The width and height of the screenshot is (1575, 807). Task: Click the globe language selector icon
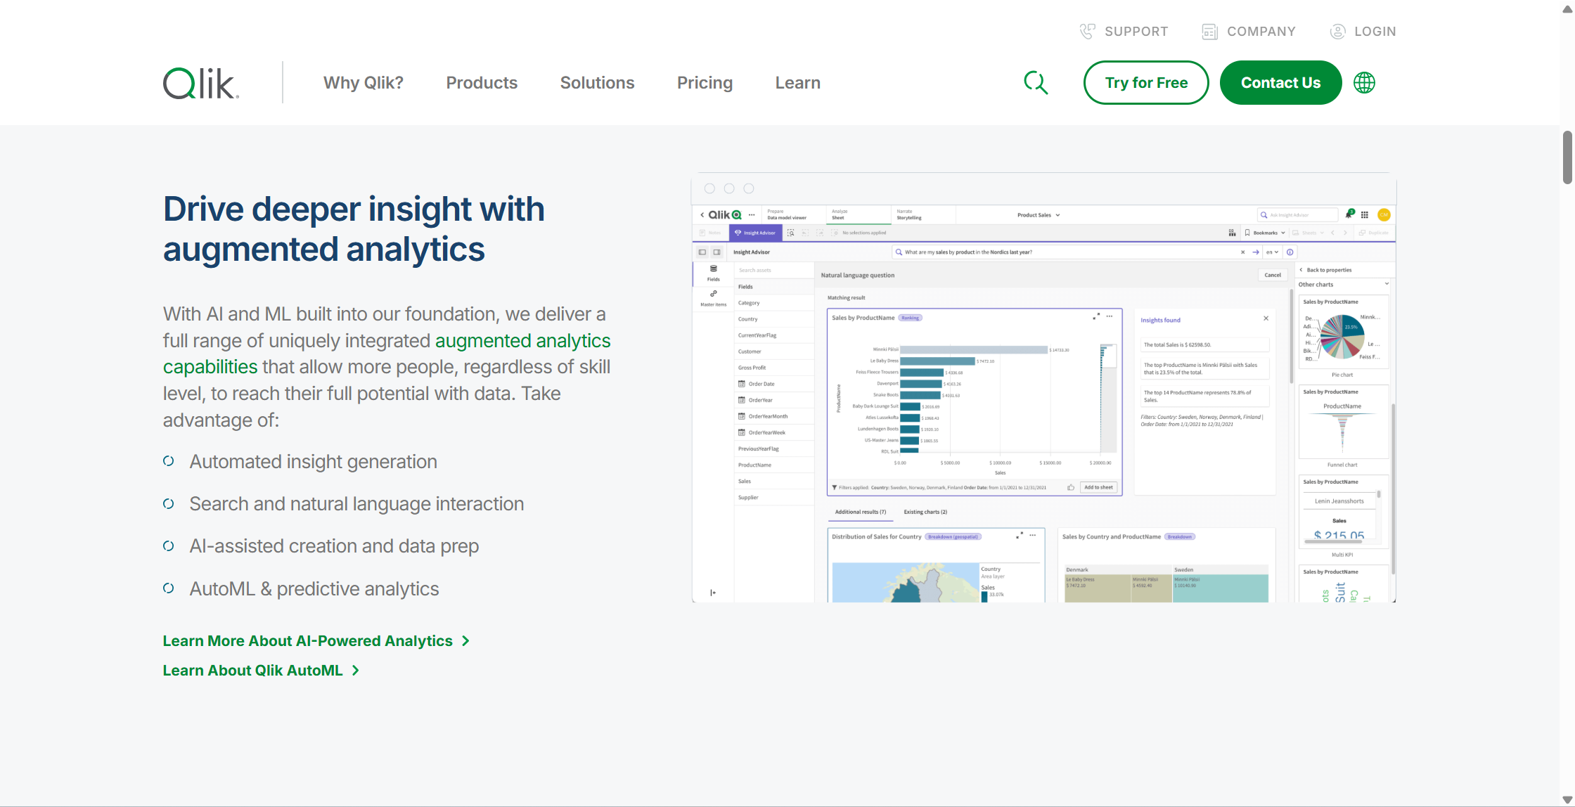point(1364,83)
